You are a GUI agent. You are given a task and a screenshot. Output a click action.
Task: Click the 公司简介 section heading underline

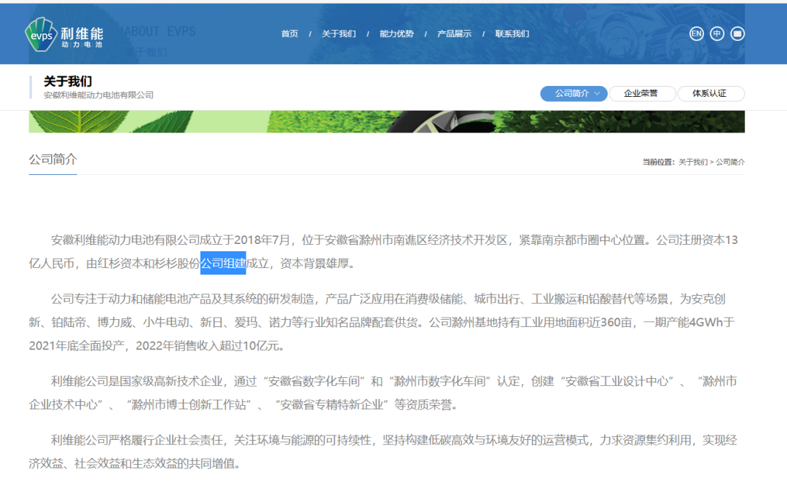[x=52, y=172]
